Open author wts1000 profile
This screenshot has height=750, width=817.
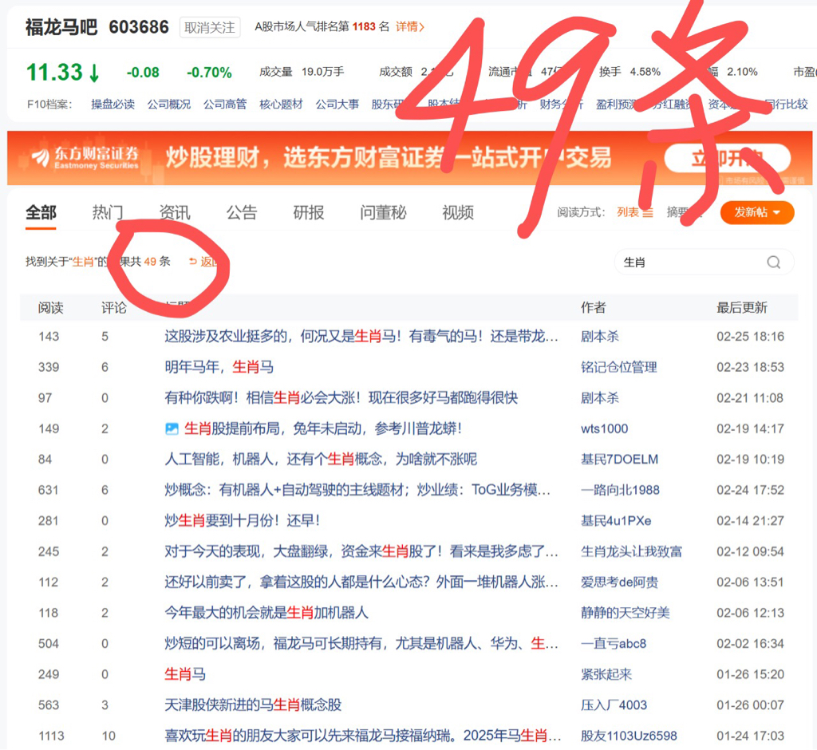pos(605,429)
